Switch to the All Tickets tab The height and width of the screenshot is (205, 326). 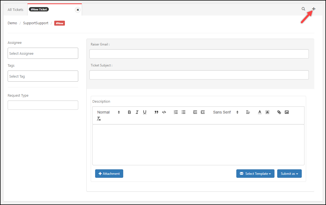16,10
